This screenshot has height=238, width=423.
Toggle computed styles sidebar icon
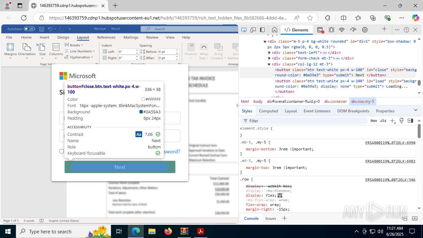point(410,121)
